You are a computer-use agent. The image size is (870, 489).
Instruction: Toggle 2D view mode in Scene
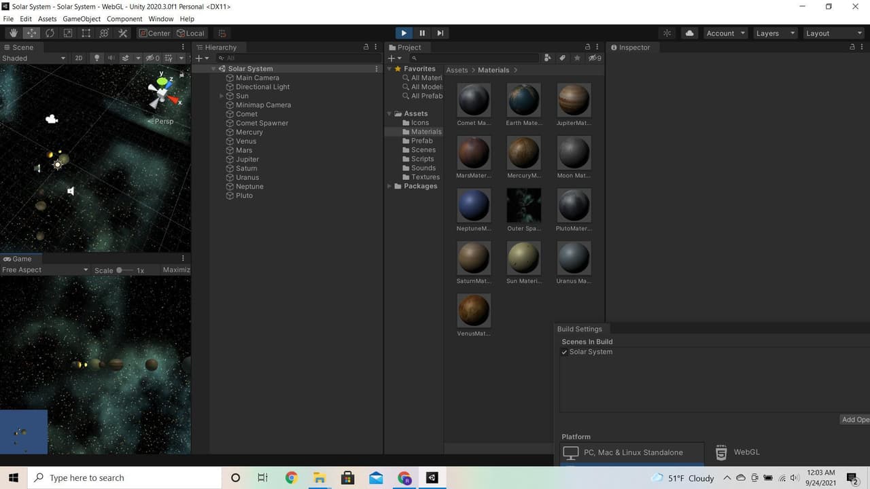pos(79,58)
